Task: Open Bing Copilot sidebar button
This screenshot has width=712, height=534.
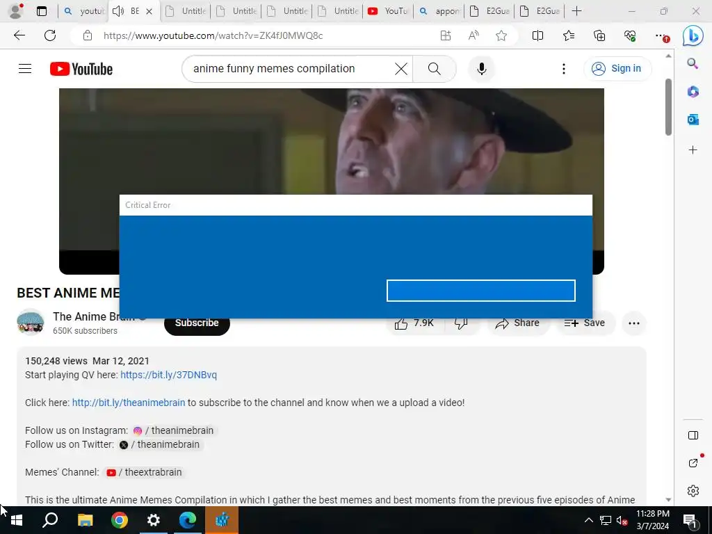Action: [x=693, y=36]
